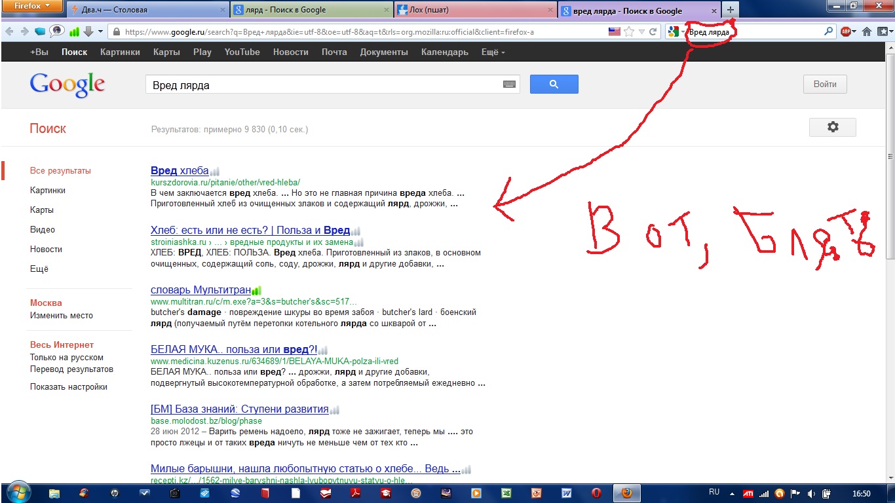Select 'Перевод результатов' option
Viewport: 895px width, 503px height.
coord(71,369)
